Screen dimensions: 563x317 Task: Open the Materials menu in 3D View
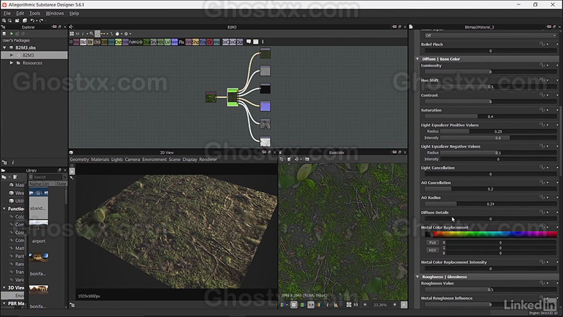(x=100, y=159)
